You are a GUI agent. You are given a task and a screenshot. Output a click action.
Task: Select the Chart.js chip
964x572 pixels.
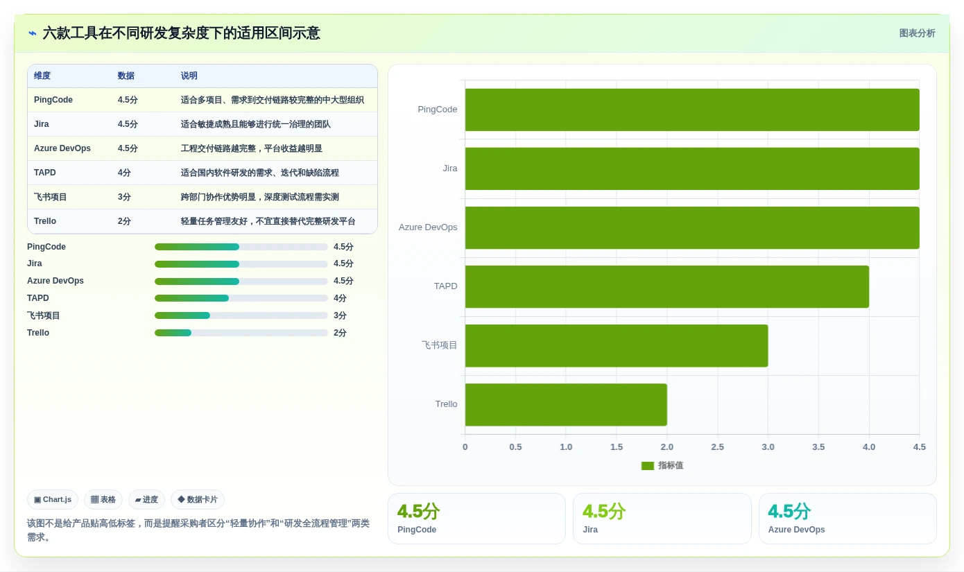[x=53, y=499]
